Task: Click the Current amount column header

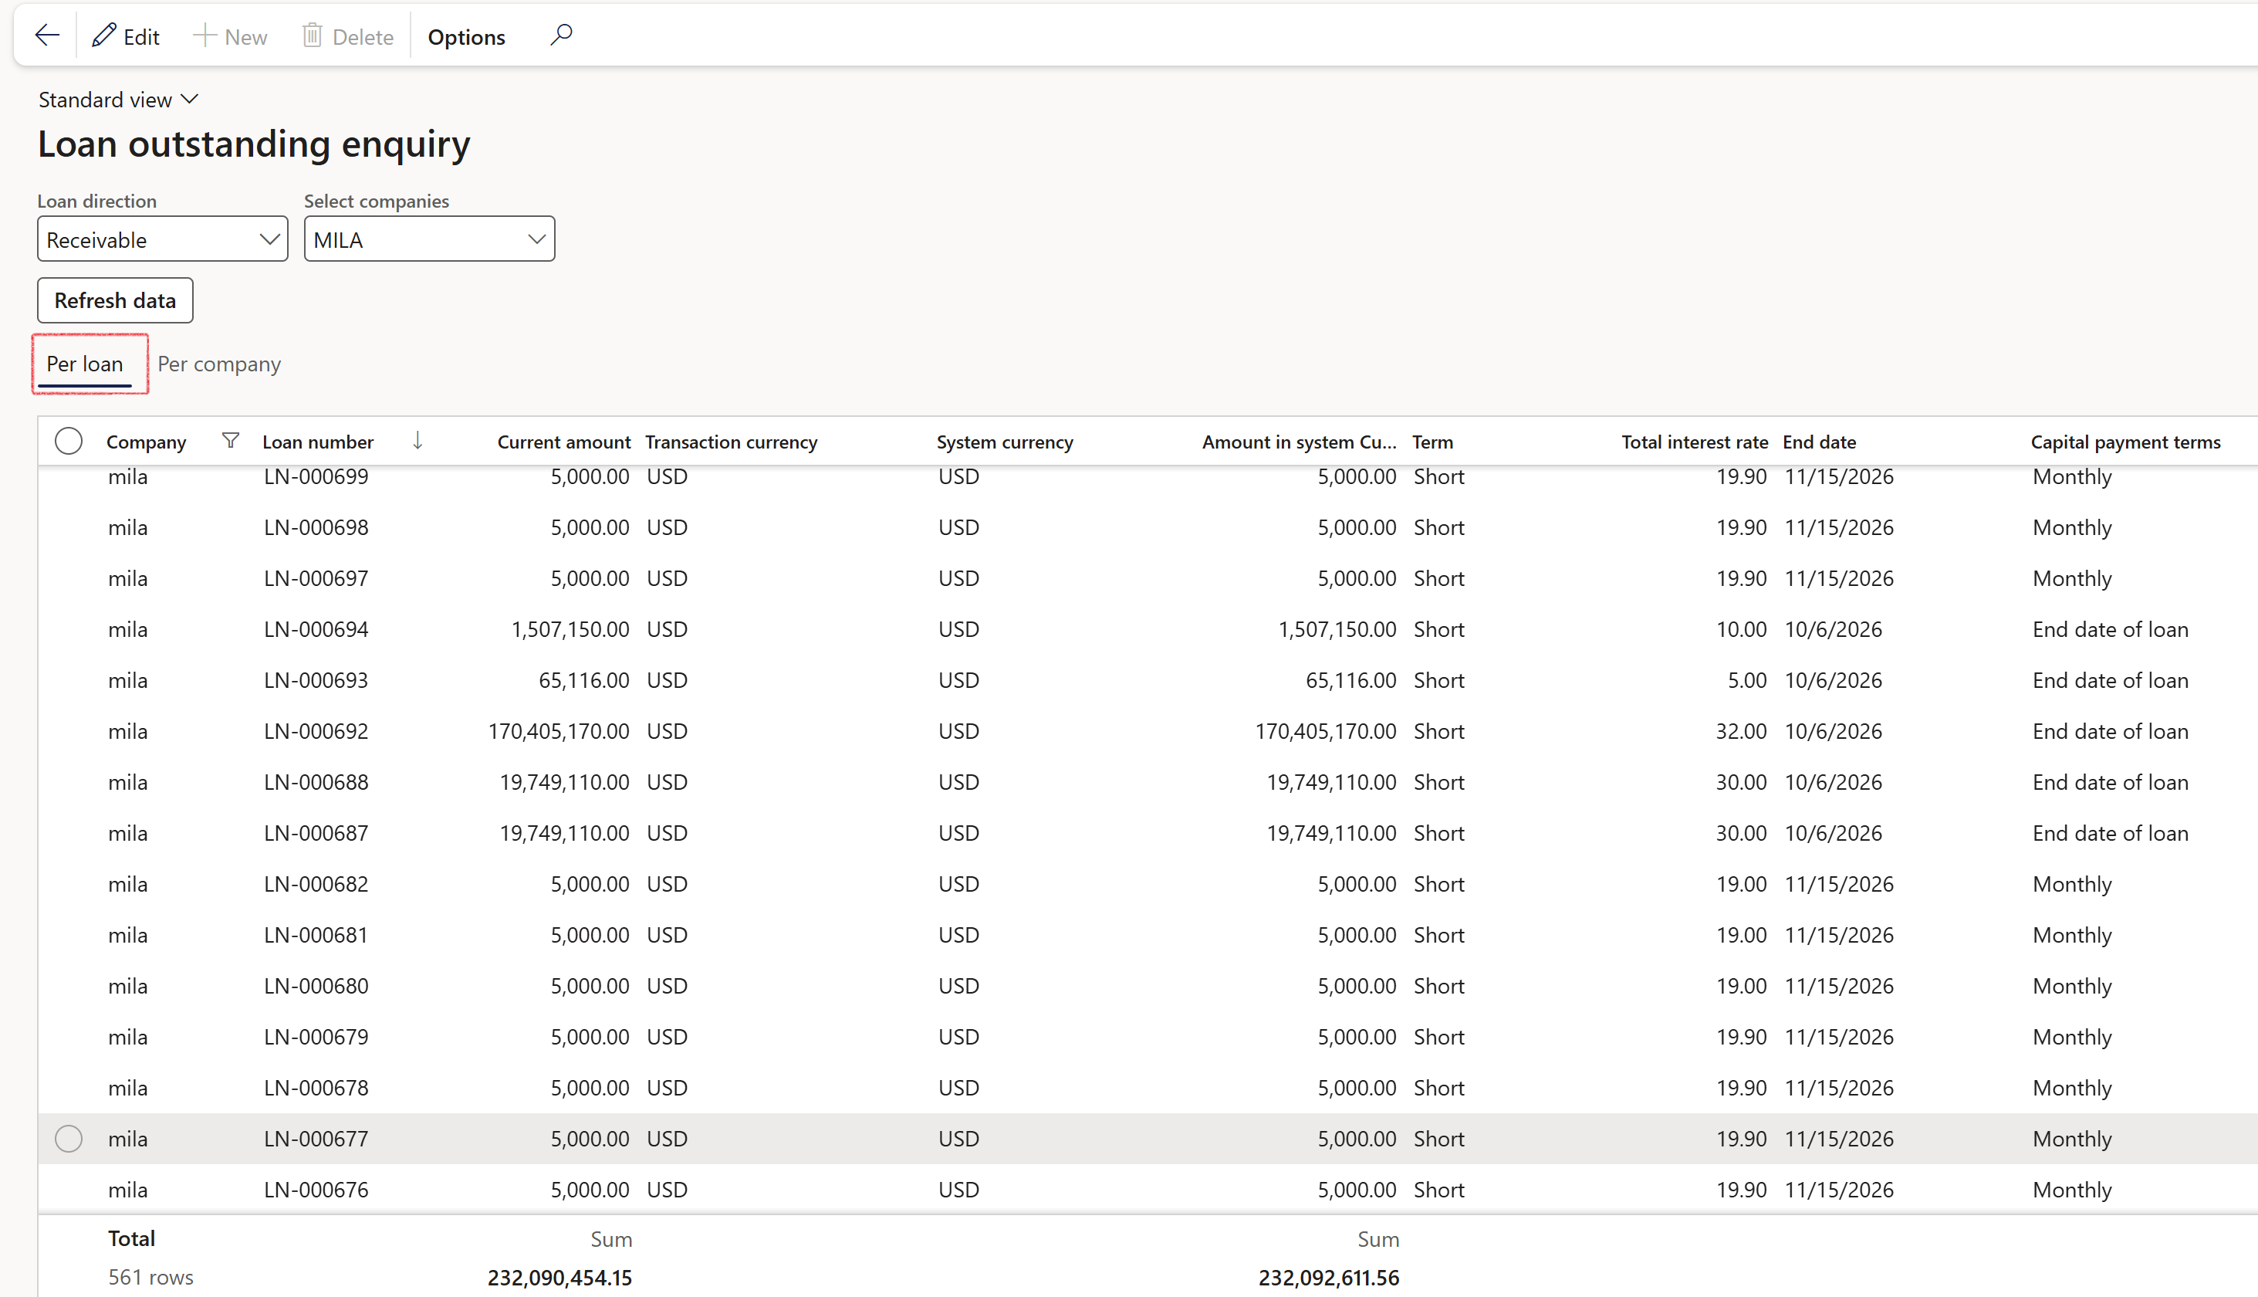Action: click(x=563, y=442)
